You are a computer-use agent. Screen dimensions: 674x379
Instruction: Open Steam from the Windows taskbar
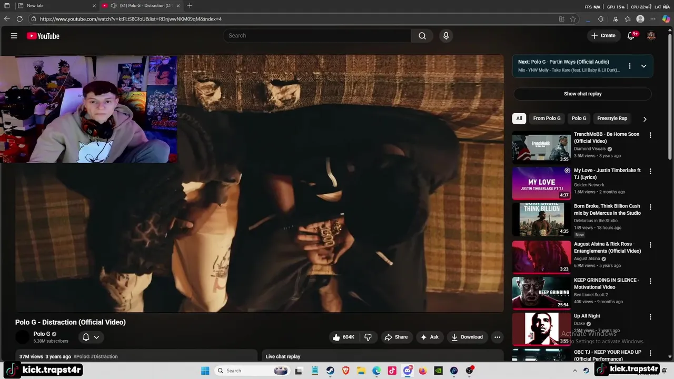pos(330,371)
